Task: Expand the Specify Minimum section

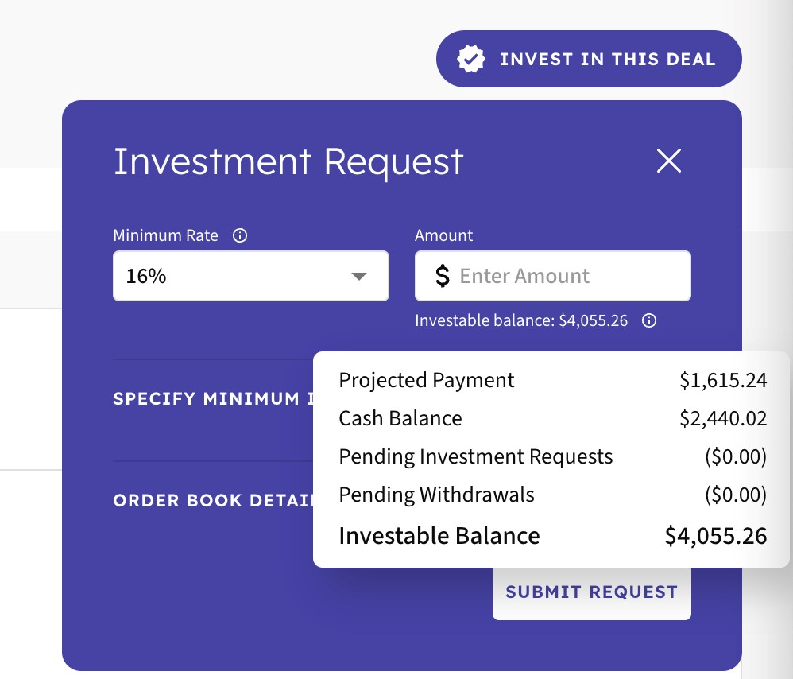Action: tap(213, 398)
